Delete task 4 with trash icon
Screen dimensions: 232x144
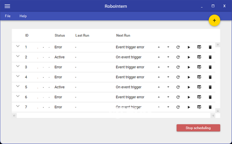click(210, 77)
